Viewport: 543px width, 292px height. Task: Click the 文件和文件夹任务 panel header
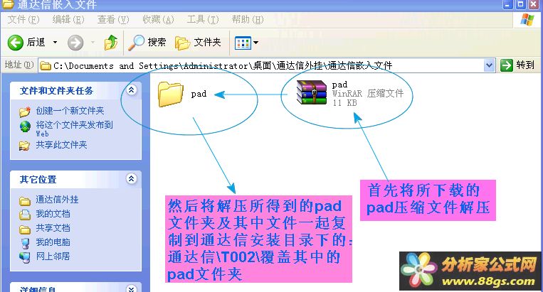[76, 90]
